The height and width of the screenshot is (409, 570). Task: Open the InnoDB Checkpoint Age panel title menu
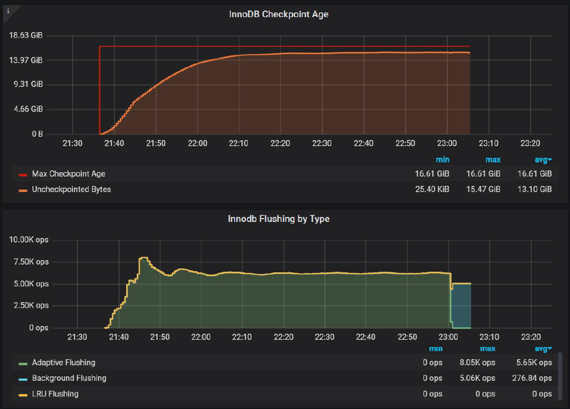tap(278, 14)
